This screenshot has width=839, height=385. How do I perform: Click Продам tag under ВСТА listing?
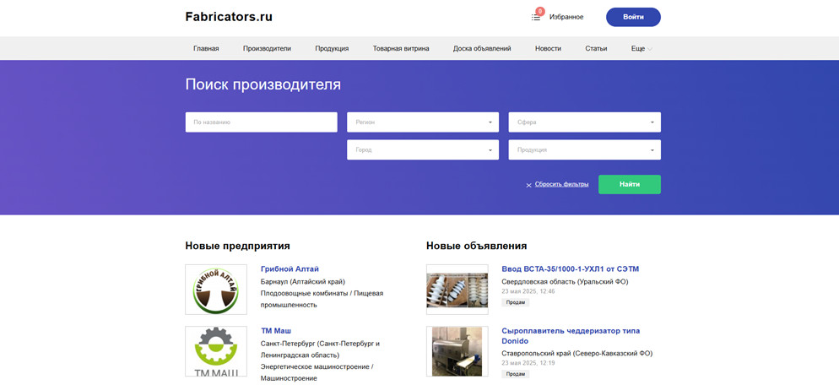(516, 302)
